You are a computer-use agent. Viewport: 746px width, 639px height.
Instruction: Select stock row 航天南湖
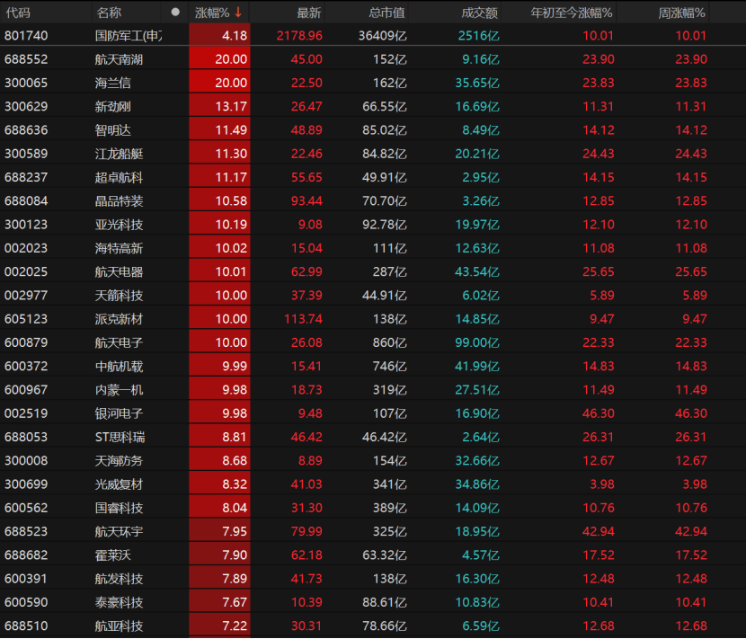click(373, 59)
